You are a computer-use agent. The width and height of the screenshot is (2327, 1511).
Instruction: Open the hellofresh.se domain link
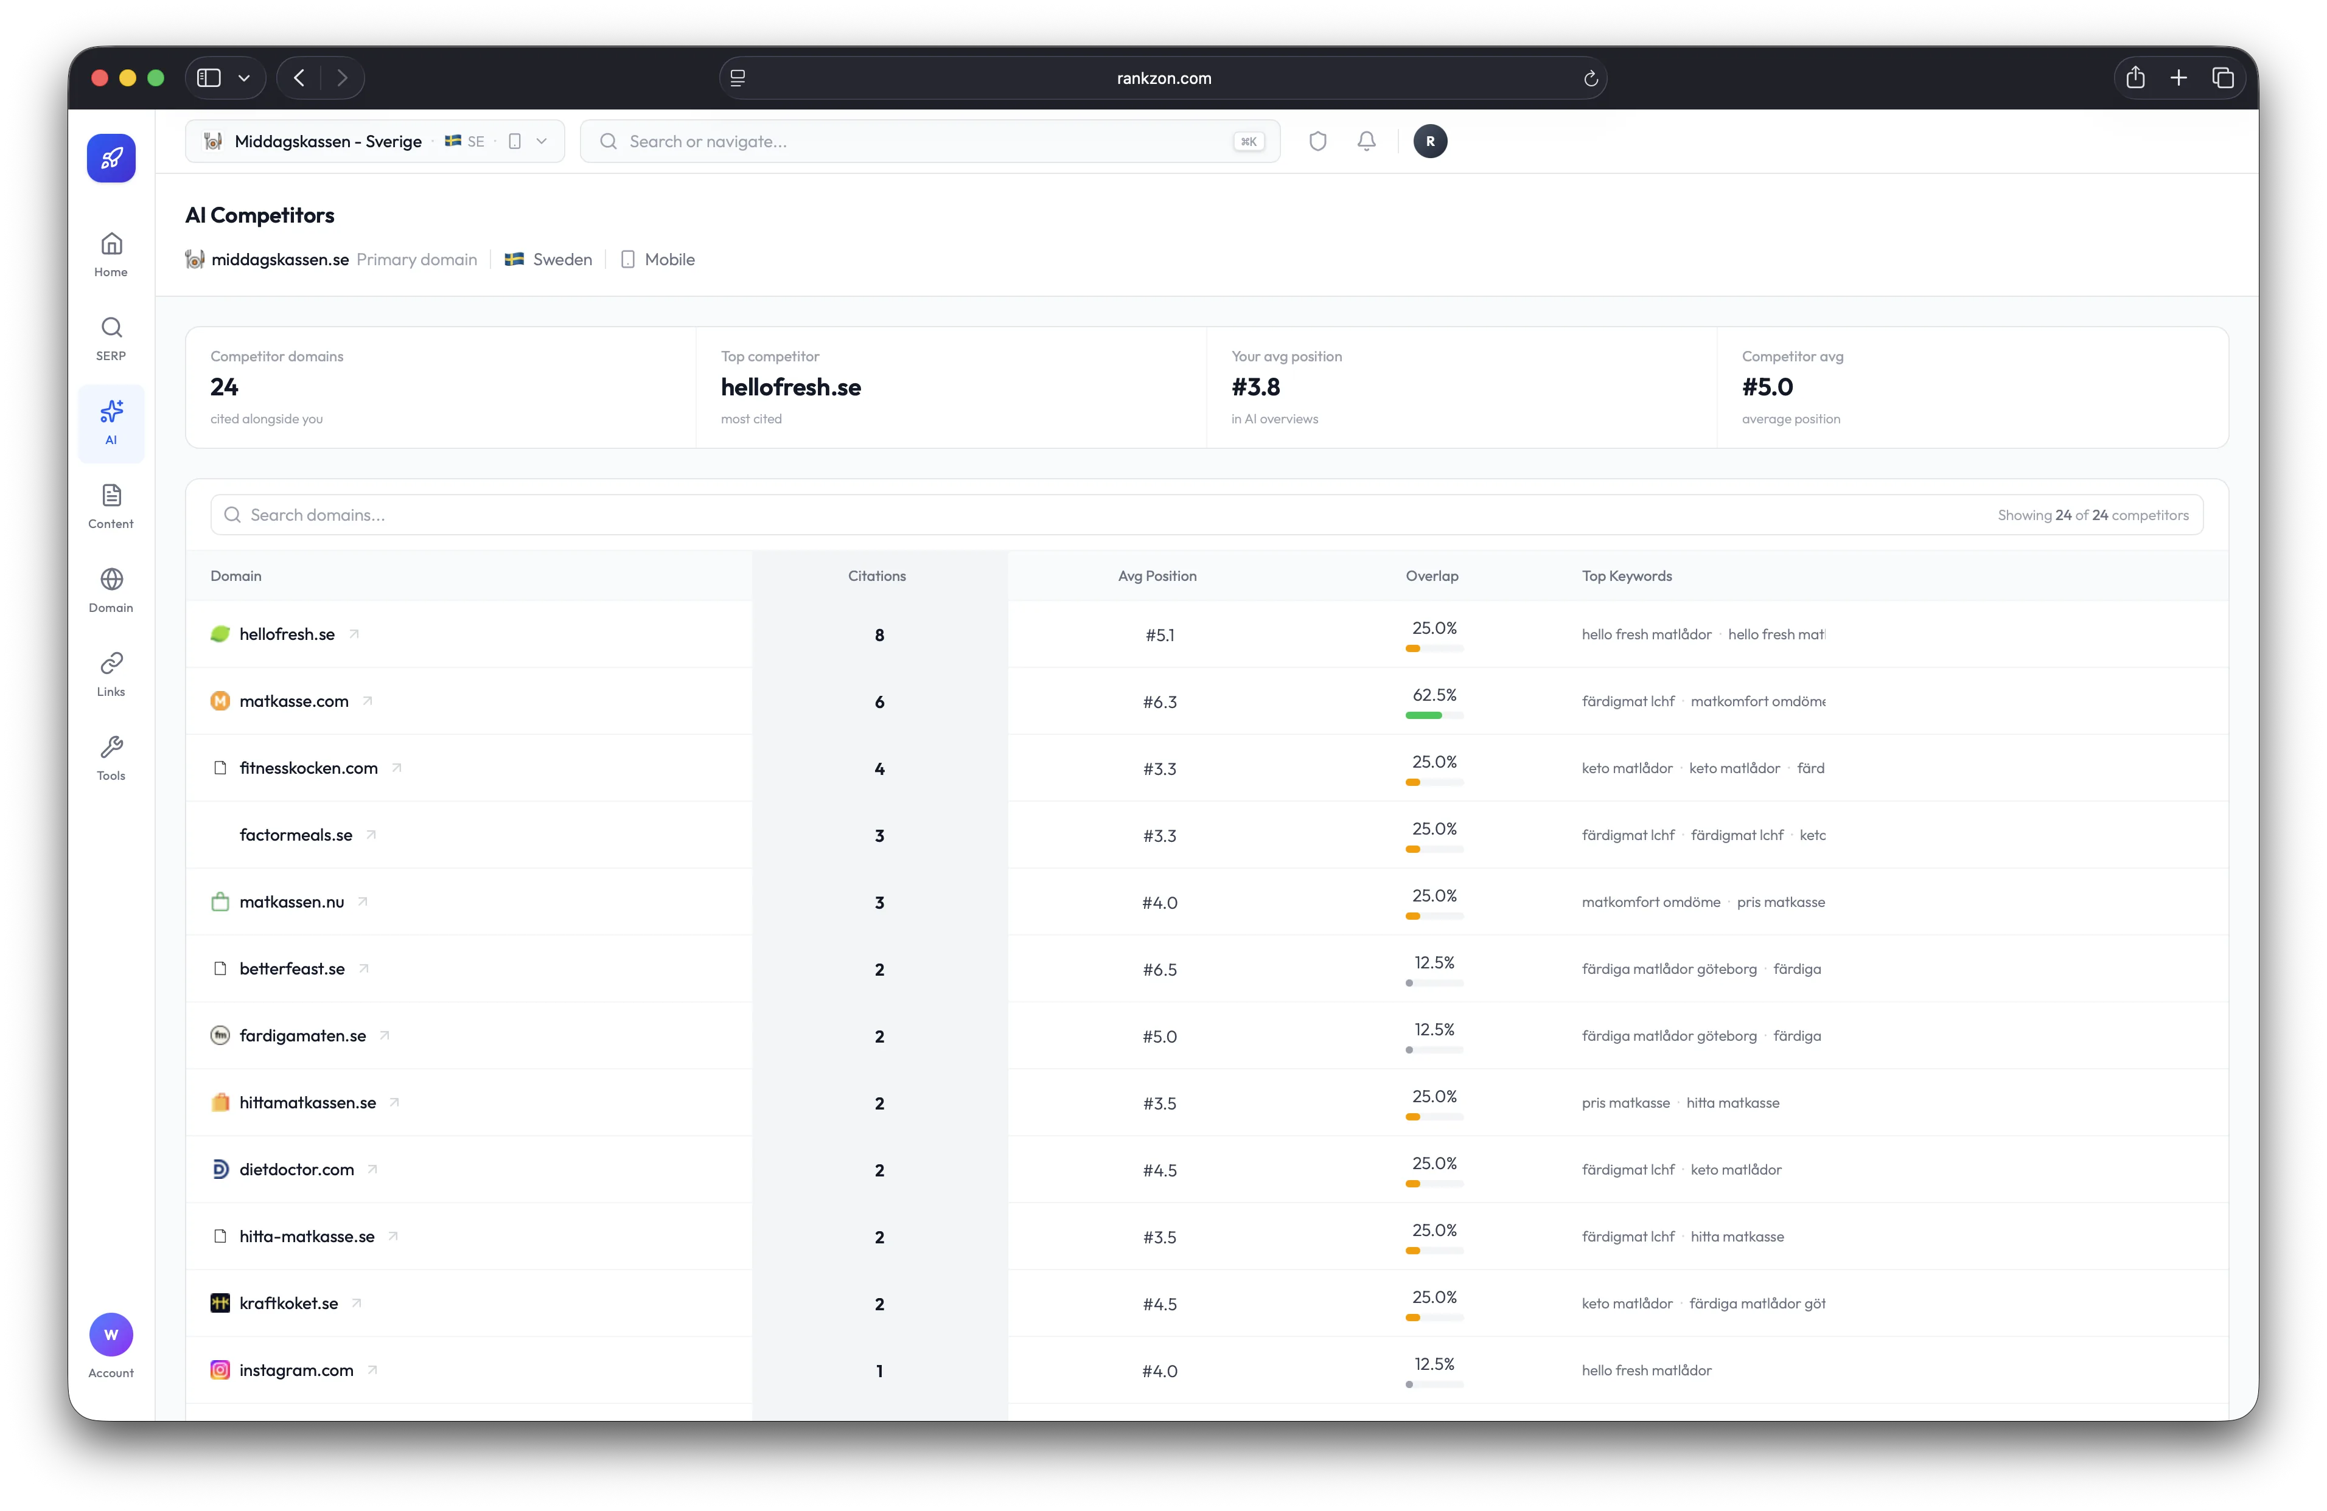[x=287, y=634]
